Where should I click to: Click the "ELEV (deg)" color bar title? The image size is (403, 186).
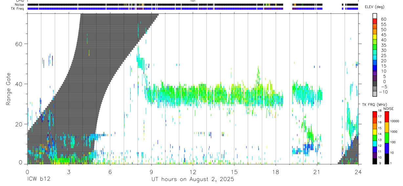375,7
